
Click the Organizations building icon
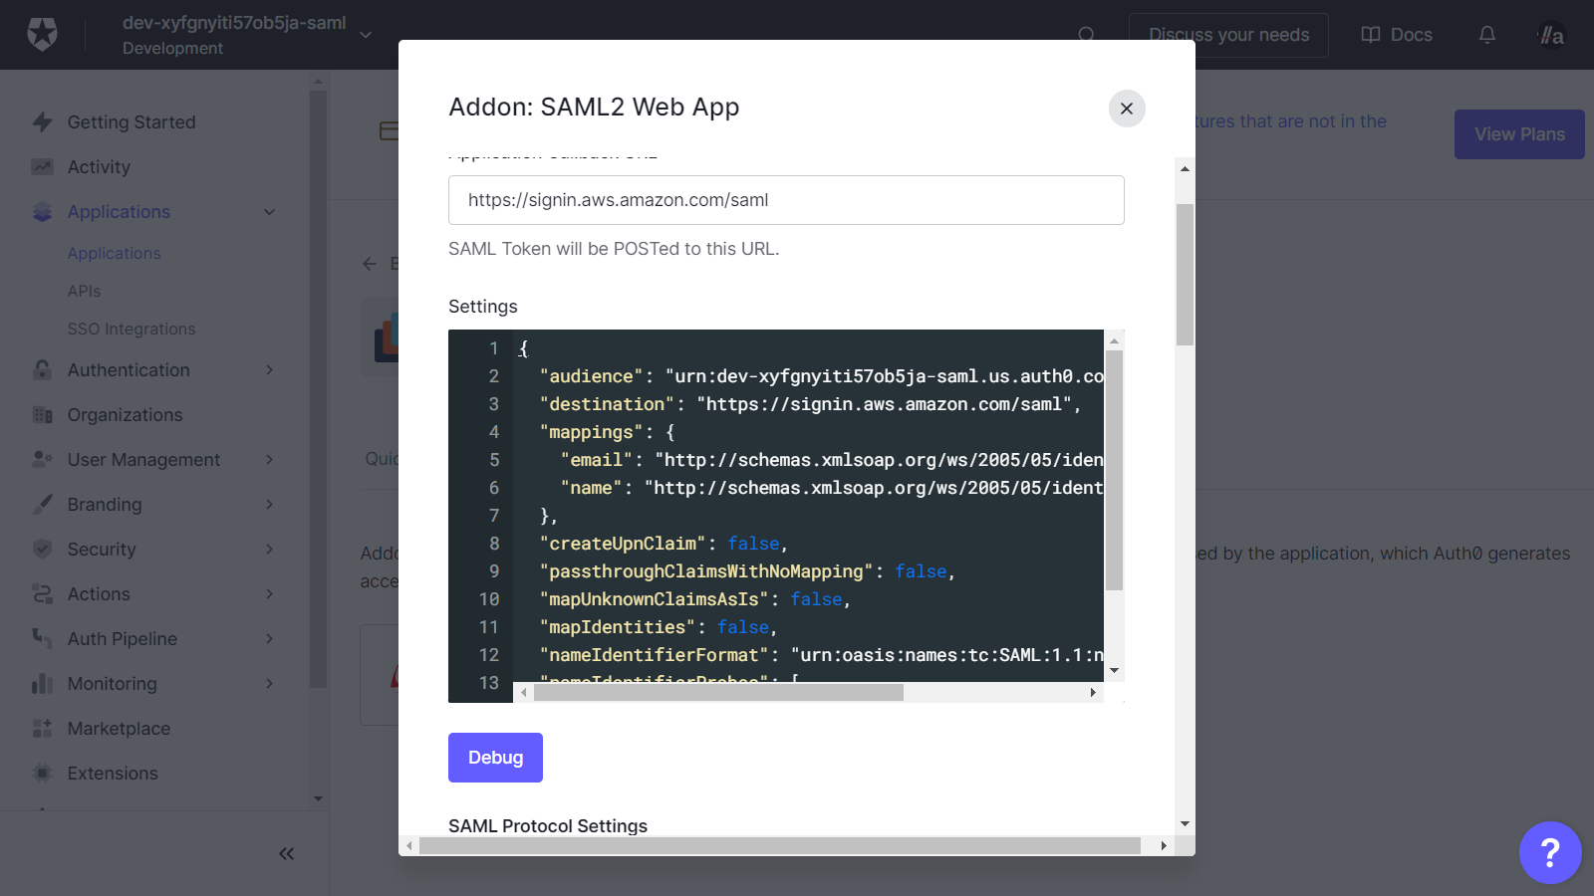42,415
